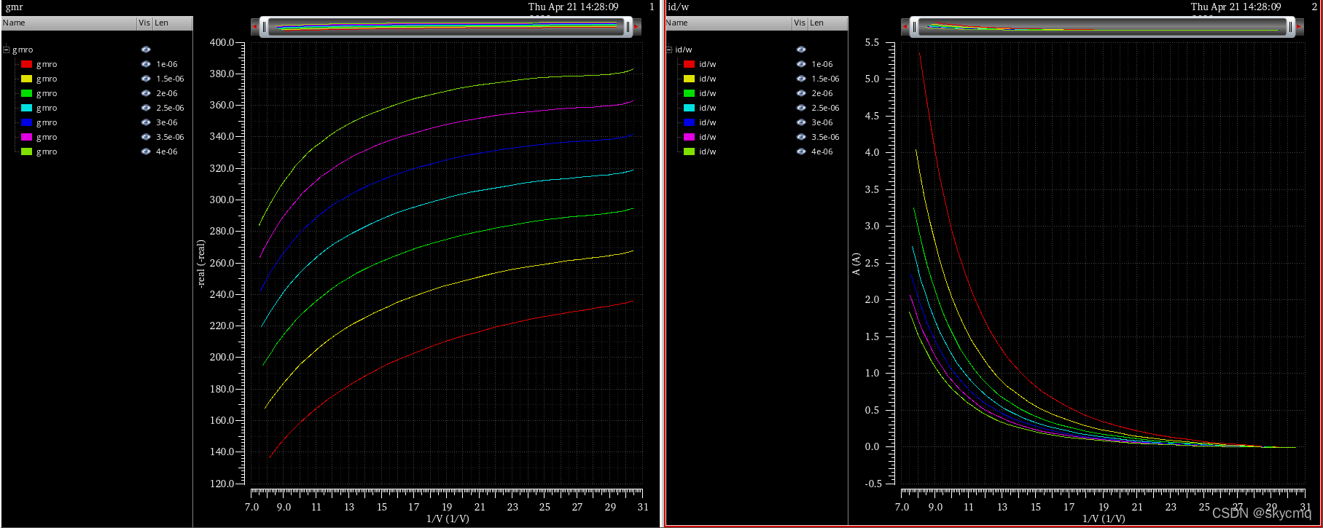Collapse the id/w tree group

pos(669,50)
